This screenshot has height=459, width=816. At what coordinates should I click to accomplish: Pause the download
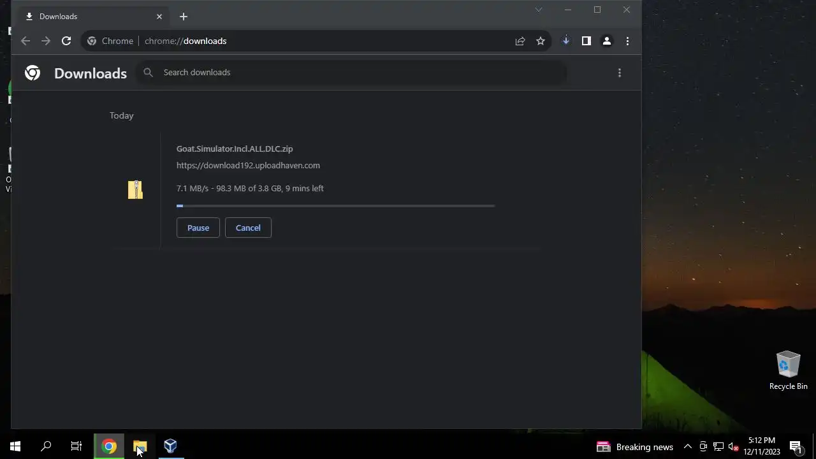coord(198,228)
